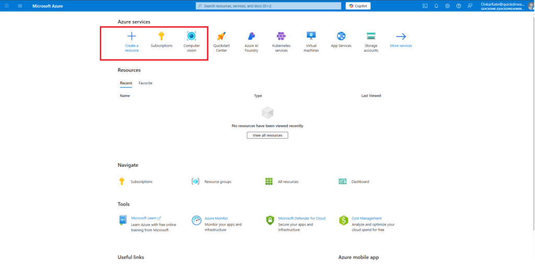Open the help question mark icon
The height and width of the screenshot is (276, 535).
pyautogui.click(x=459, y=6)
